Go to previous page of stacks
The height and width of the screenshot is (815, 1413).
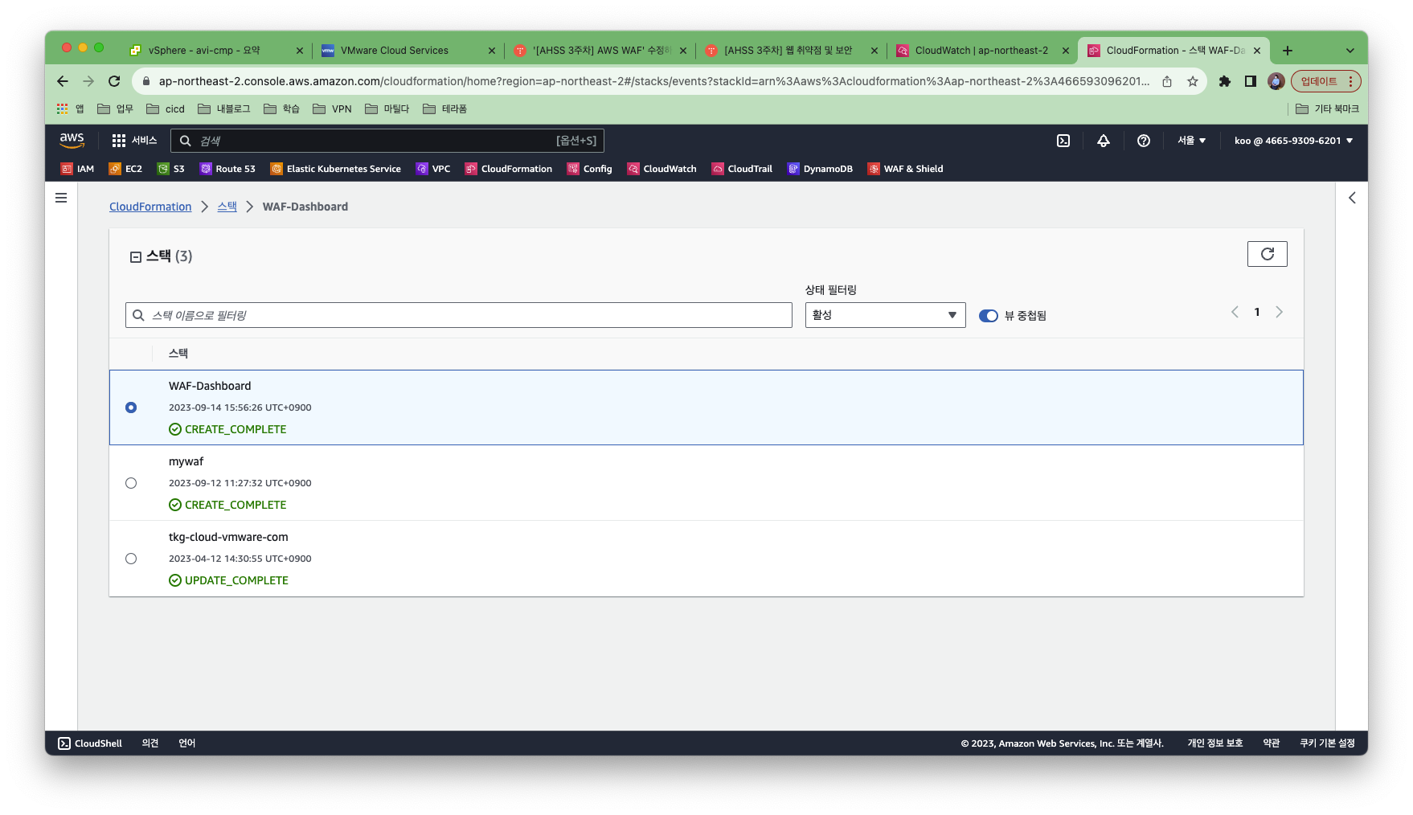click(1235, 312)
